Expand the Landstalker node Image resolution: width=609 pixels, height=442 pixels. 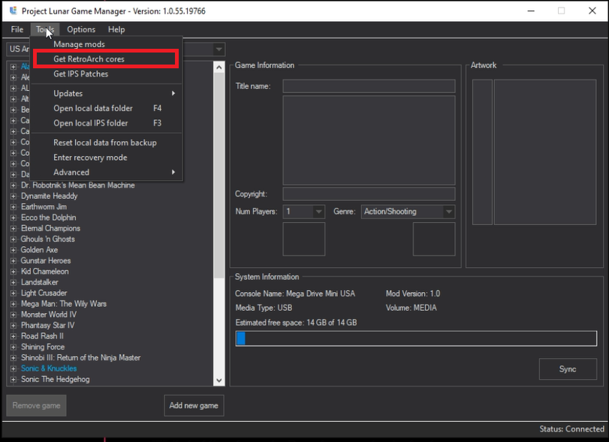(14, 282)
